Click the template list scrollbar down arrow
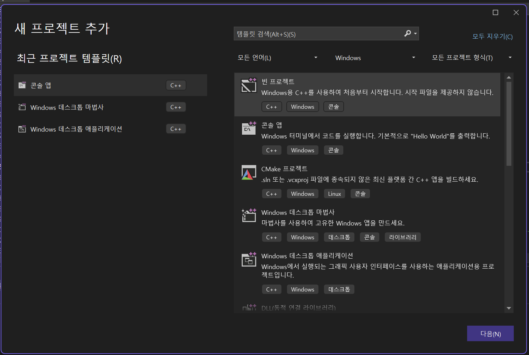The image size is (529, 355). pyautogui.click(x=509, y=308)
